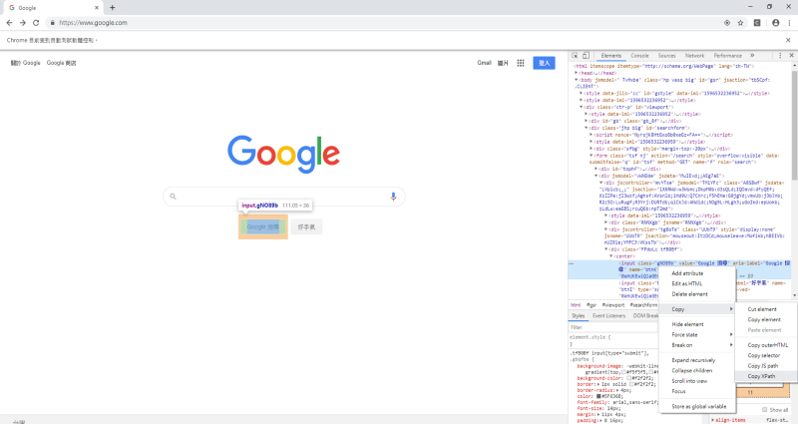Switch to the Sources tab
This screenshot has height=424, width=798.
coord(666,56)
